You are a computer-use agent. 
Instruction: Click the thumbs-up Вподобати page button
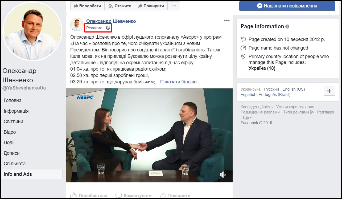[x=87, y=6]
